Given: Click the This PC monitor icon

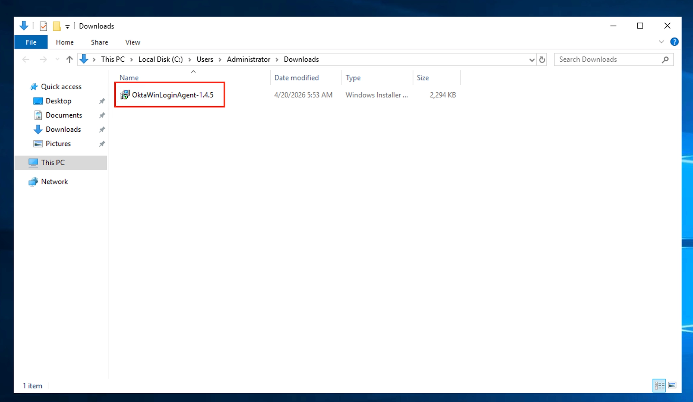Looking at the screenshot, I should [x=33, y=163].
